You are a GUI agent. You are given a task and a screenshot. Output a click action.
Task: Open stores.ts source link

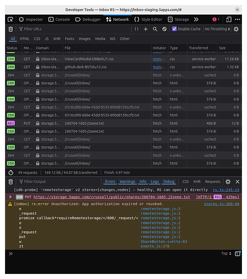point(221,204)
